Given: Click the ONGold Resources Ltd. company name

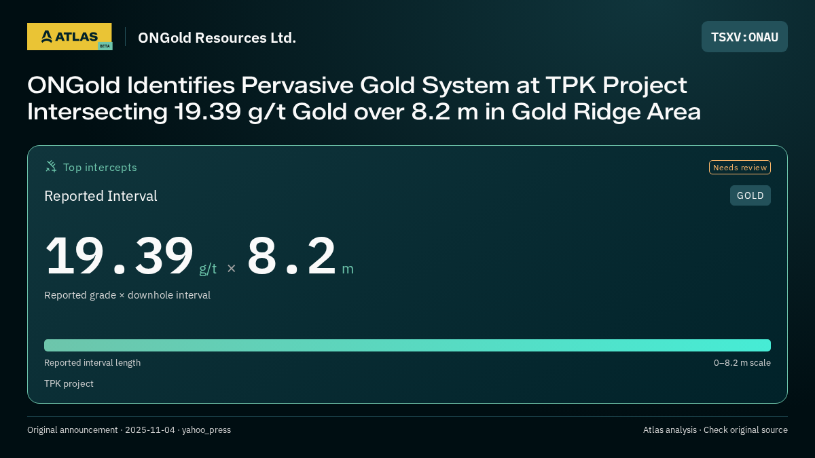Looking at the screenshot, I should (217, 37).
